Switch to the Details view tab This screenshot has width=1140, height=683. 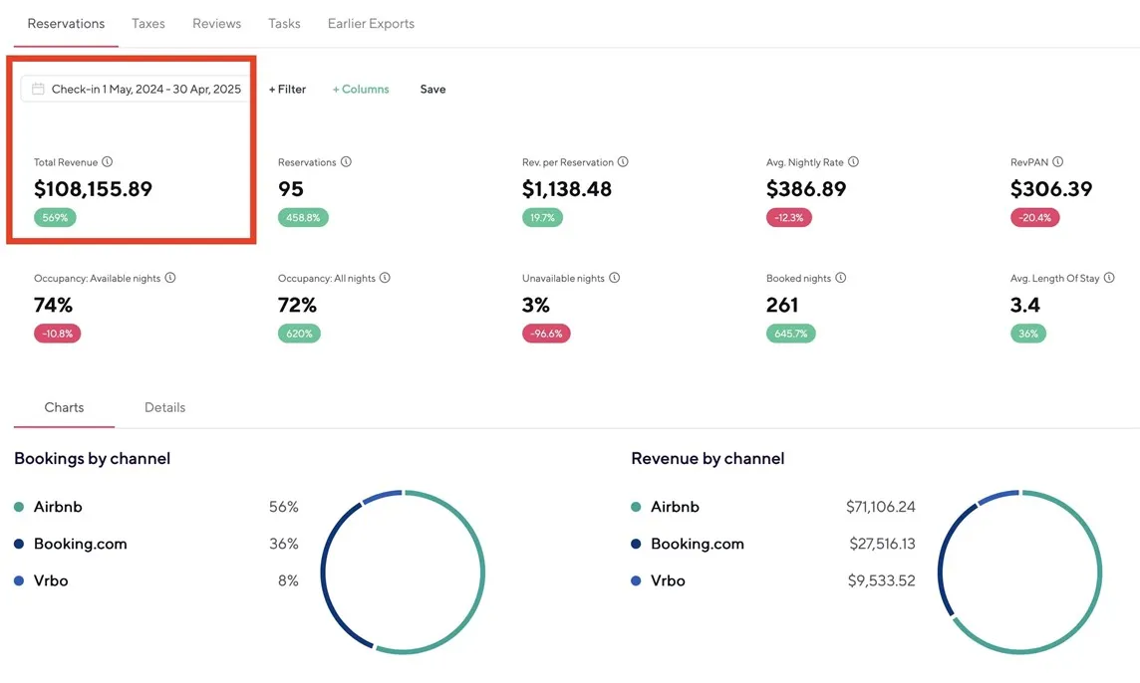click(164, 407)
